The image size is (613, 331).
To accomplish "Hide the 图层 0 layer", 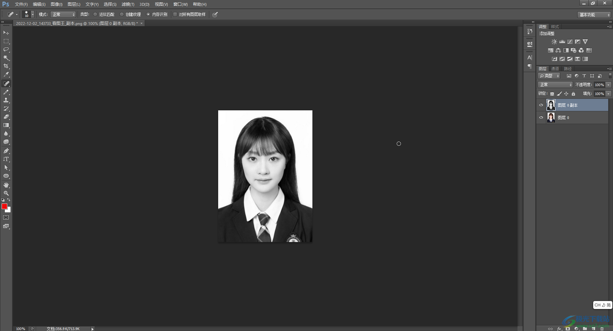I will pos(541,118).
